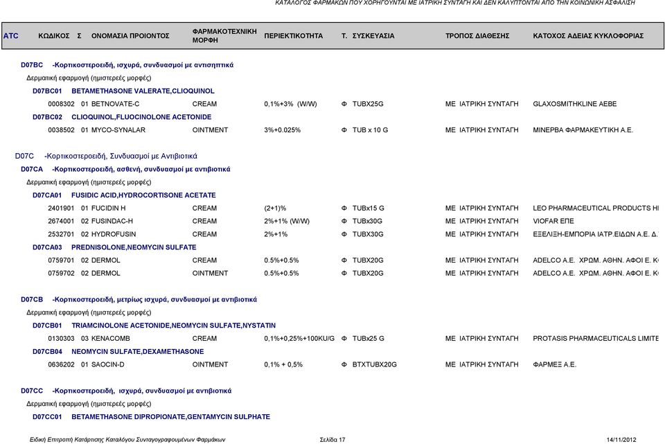Select product name HYDROFUSIN
The image size is (665, 444).
tap(114, 234)
